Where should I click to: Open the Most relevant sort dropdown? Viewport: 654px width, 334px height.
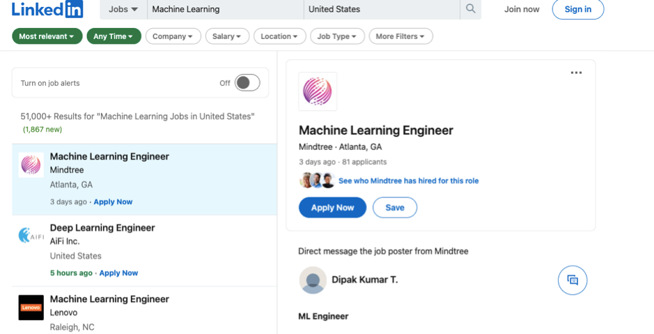47,36
